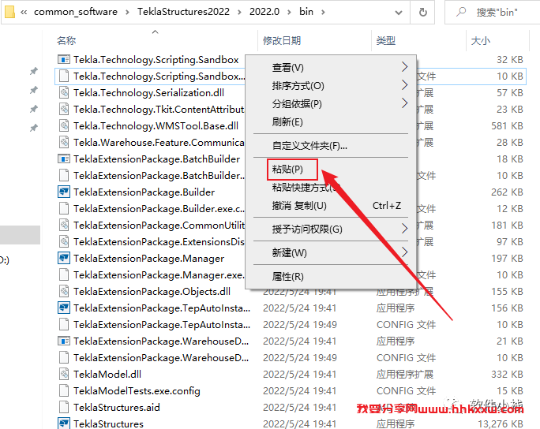Click the bin breadcrumb segment
540x429 pixels.
click(x=306, y=12)
